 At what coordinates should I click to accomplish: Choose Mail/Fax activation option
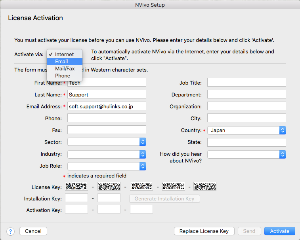[65, 68]
